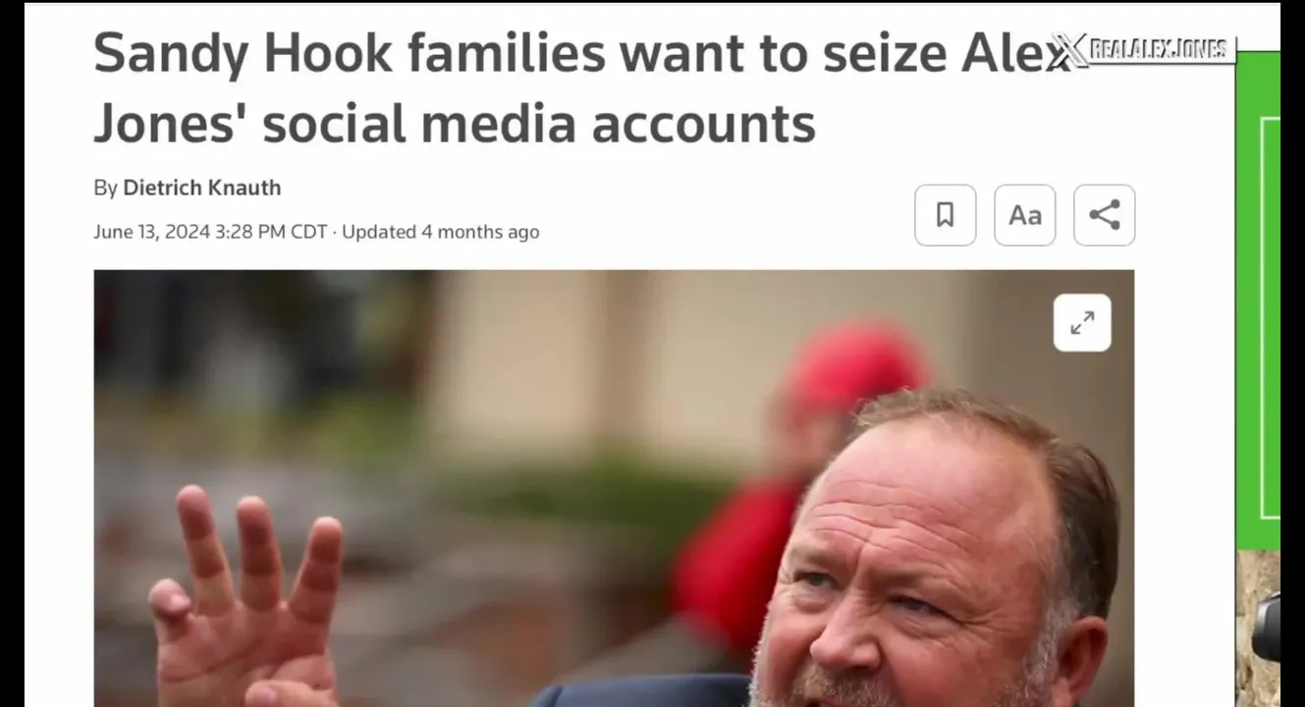Bookmark this article with the bookmark icon

[x=945, y=215]
